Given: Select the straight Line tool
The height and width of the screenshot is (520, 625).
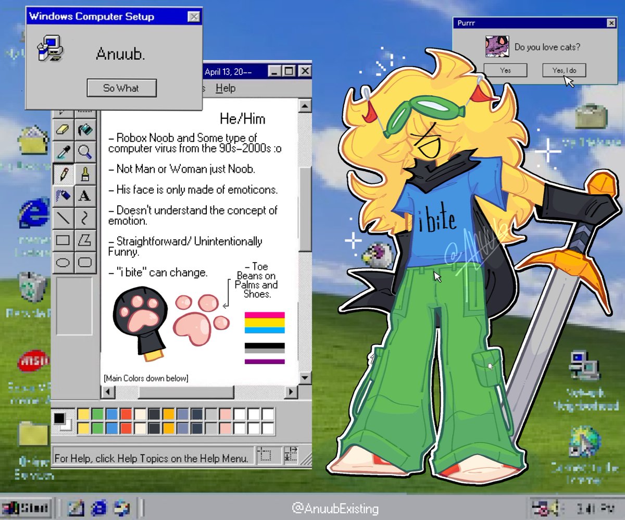Looking at the screenshot, I should pos(63,217).
